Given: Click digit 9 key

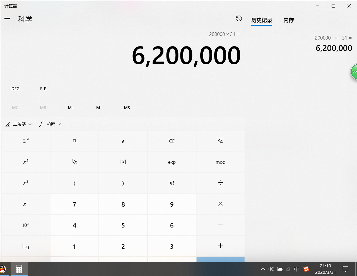Looking at the screenshot, I should (x=172, y=204).
